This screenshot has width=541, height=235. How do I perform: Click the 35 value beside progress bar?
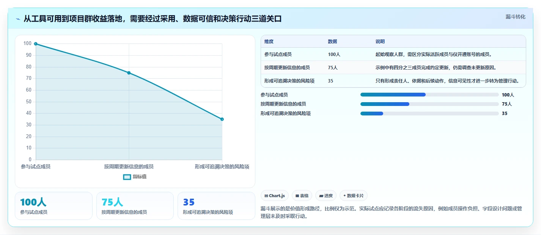[505, 114]
